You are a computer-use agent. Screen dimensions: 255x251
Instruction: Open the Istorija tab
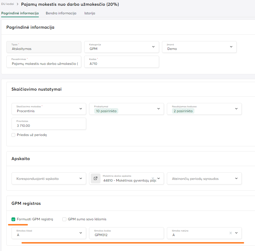[90, 13]
